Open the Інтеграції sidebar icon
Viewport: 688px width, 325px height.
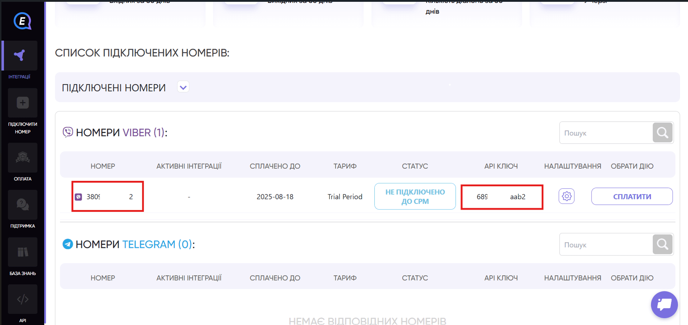(x=20, y=55)
